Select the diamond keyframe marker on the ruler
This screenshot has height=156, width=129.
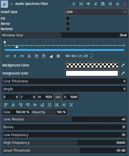tap(5, 42)
